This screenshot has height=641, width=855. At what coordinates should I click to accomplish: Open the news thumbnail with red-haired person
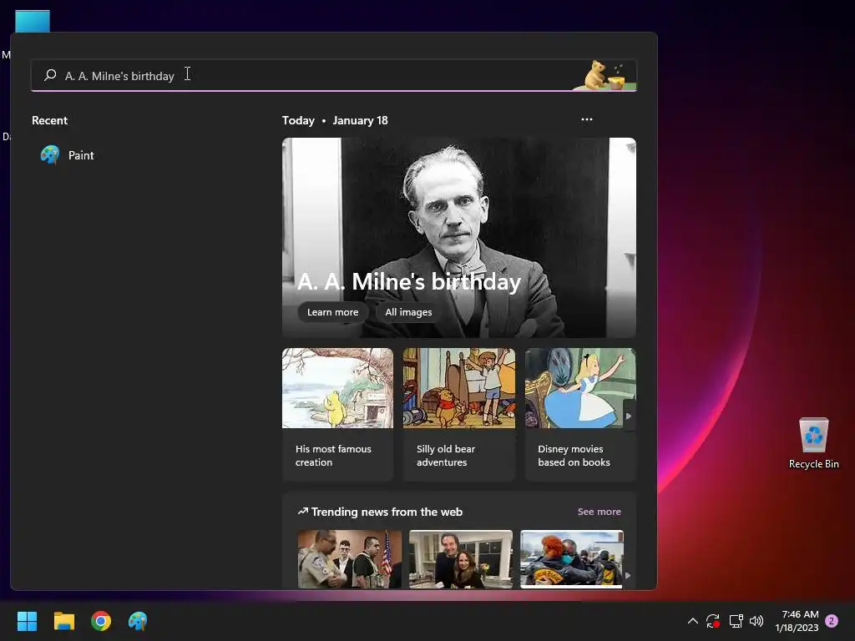571,559
